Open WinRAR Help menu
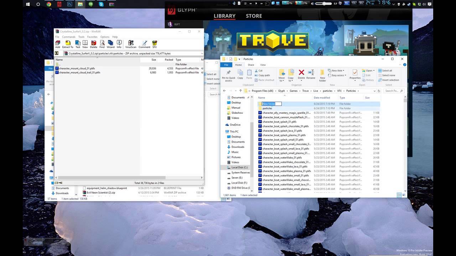Viewport: 456px width, 256px height. pos(115,37)
